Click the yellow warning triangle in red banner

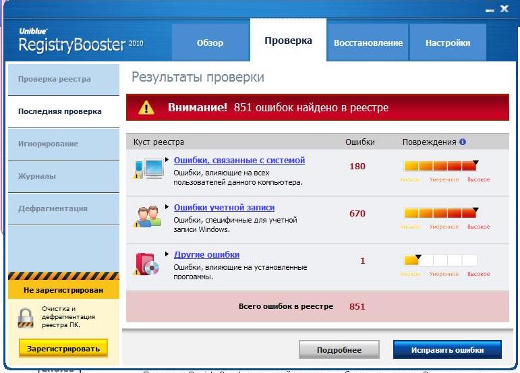click(146, 108)
